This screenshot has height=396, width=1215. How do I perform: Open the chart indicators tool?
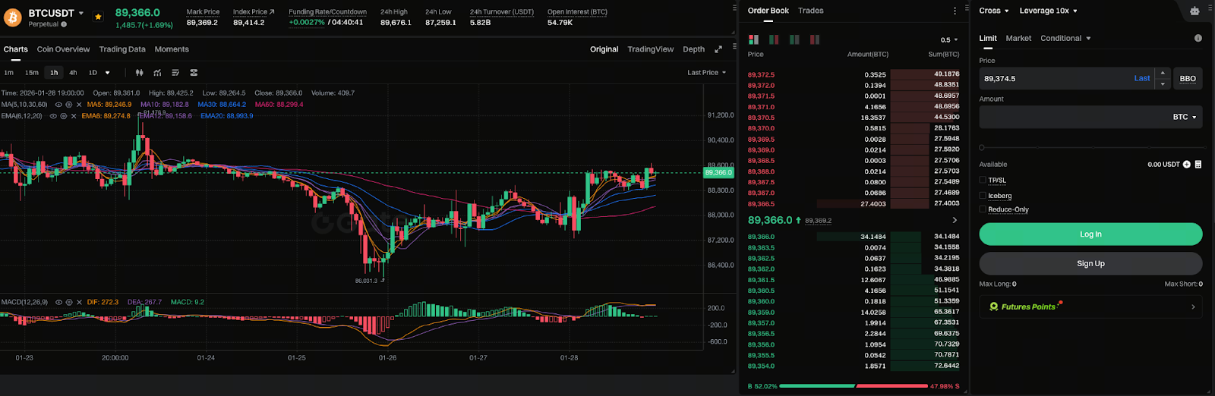tap(157, 73)
